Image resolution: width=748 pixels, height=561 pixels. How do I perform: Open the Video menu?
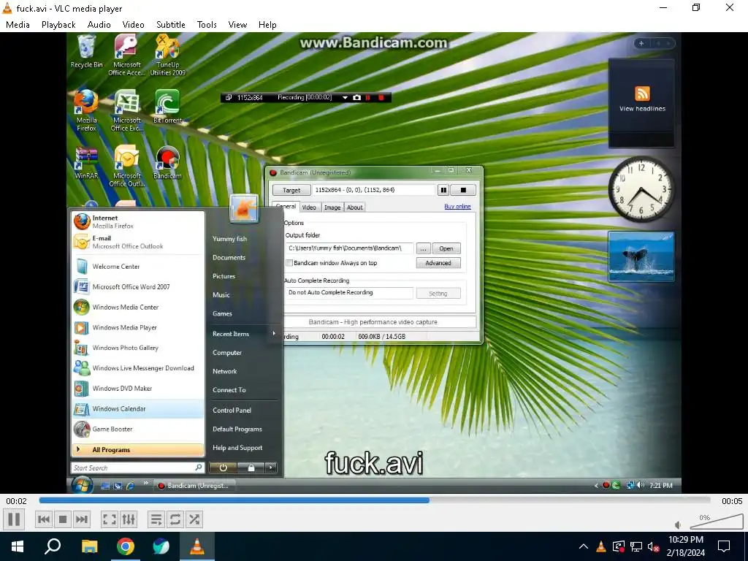pyautogui.click(x=133, y=25)
